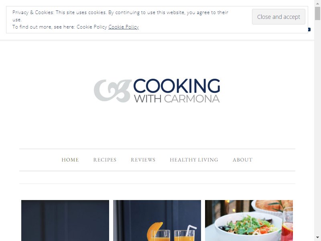Visit the ABOUT page
Image resolution: width=321 pixels, height=241 pixels.
[x=243, y=160]
